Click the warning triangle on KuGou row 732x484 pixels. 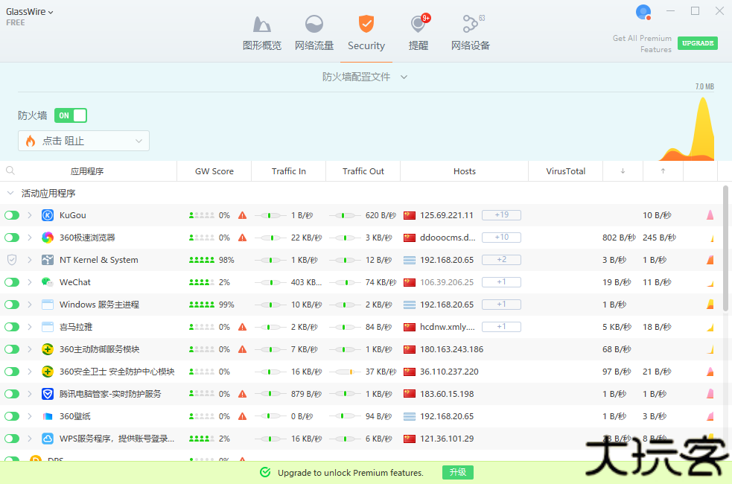[242, 215]
